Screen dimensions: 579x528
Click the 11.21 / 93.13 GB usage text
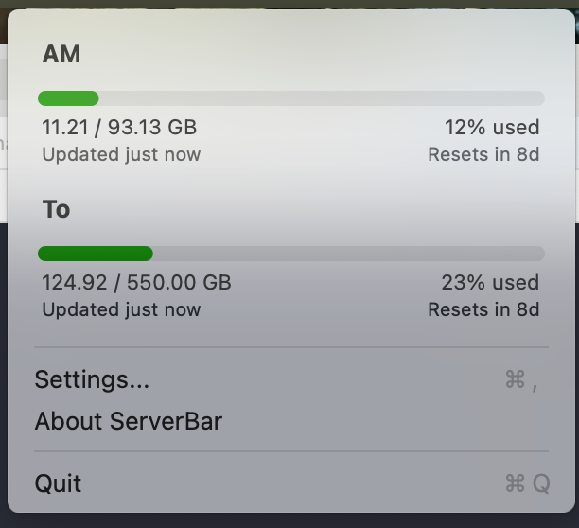point(119,128)
